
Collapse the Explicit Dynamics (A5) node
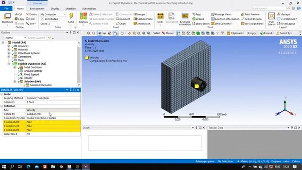point(8,64)
